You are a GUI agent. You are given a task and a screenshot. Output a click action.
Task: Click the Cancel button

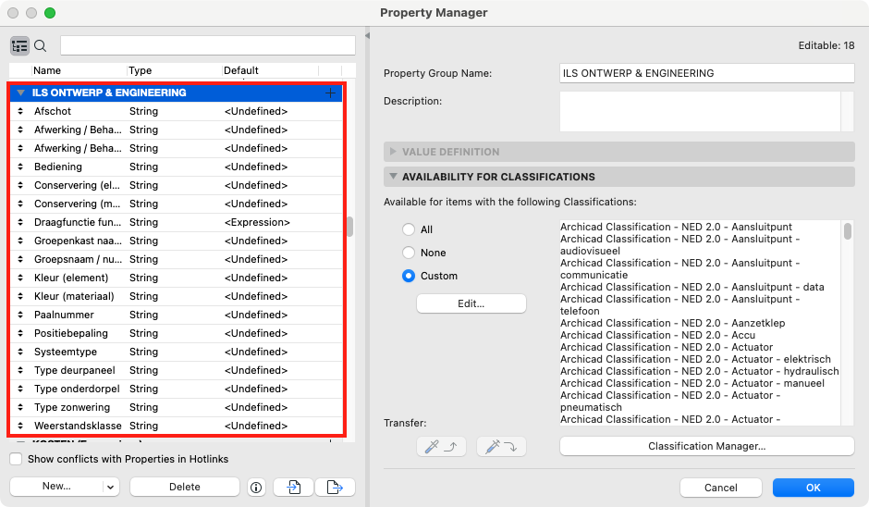(x=720, y=488)
